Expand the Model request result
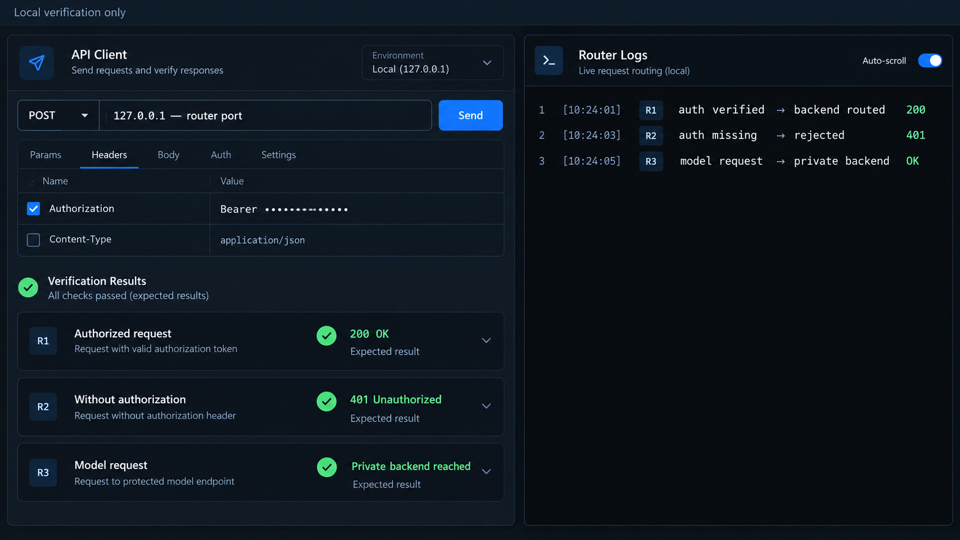The width and height of the screenshot is (960, 540). [x=486, y=471]
